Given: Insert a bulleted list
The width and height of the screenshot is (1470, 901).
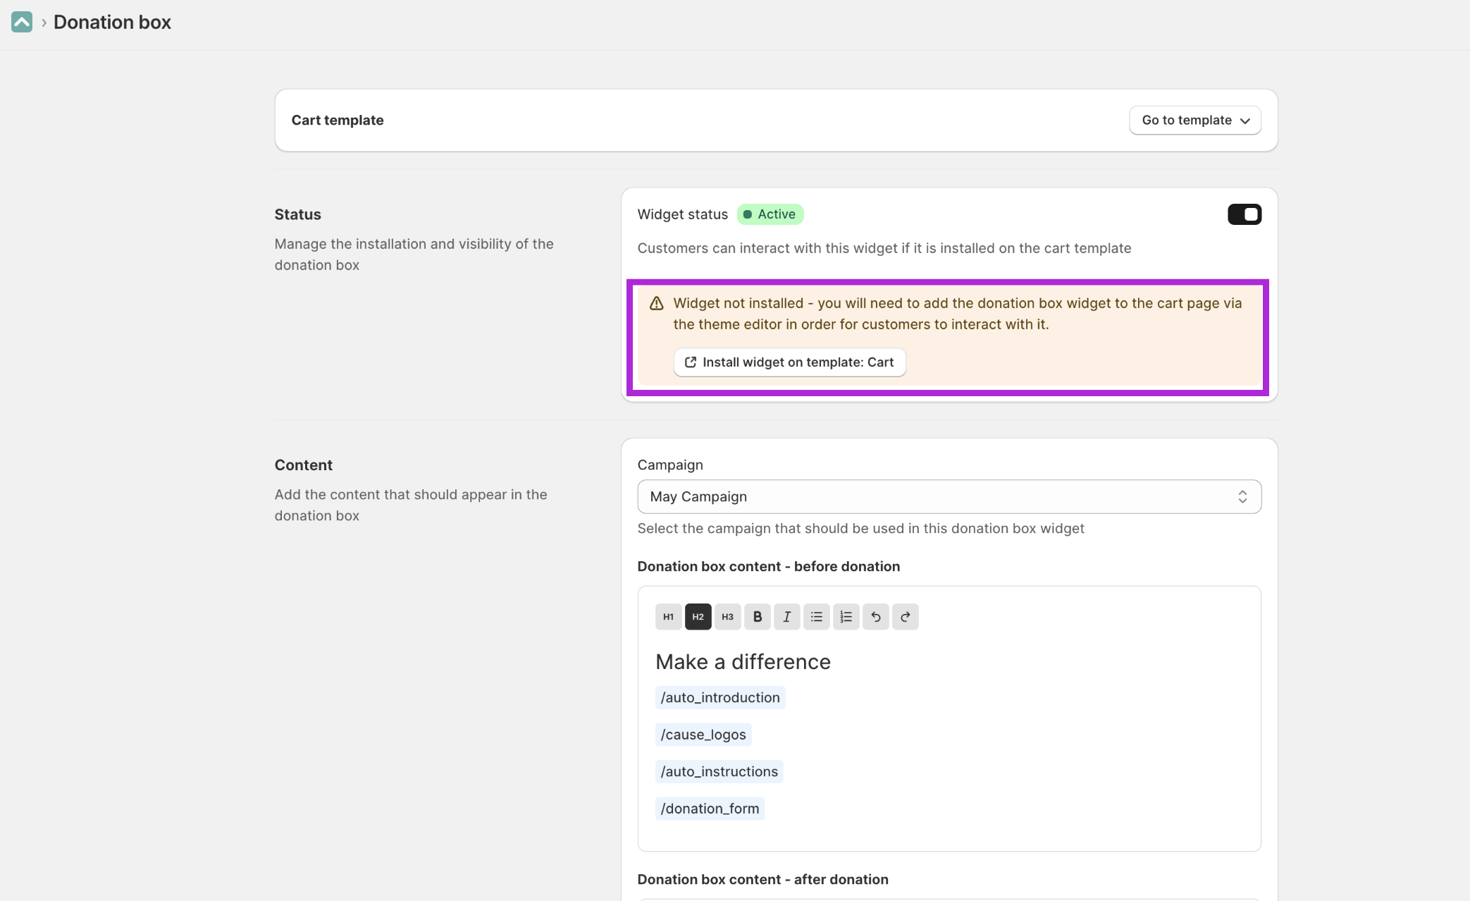Looking at the screenshot, I should click(x=816, y=617).
